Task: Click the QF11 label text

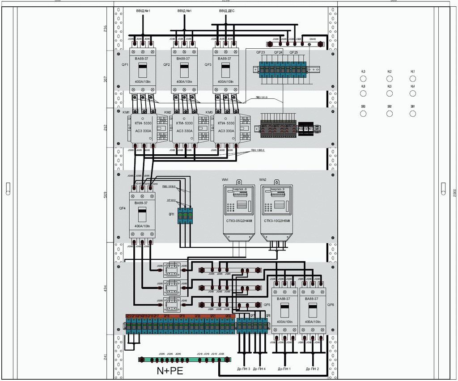Action: pyautogui.click(x=171, y=214)
